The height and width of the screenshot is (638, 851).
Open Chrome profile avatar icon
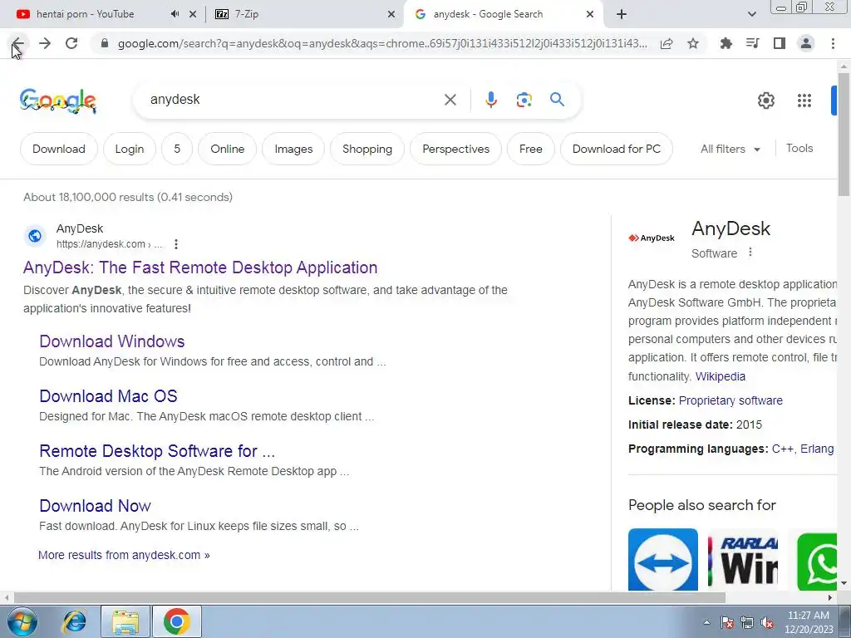806,43
